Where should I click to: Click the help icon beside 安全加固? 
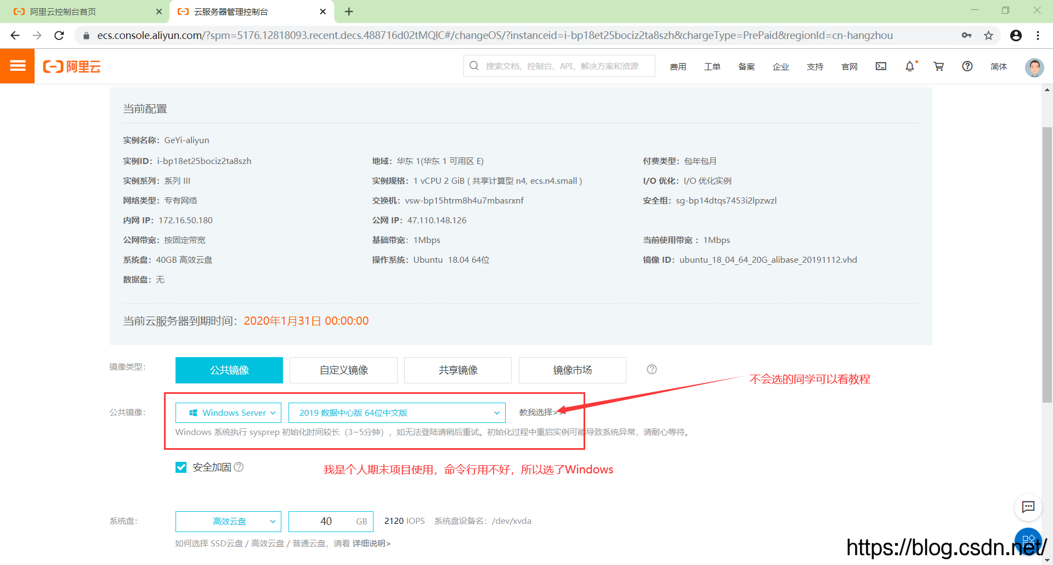(x=239, y=467)
